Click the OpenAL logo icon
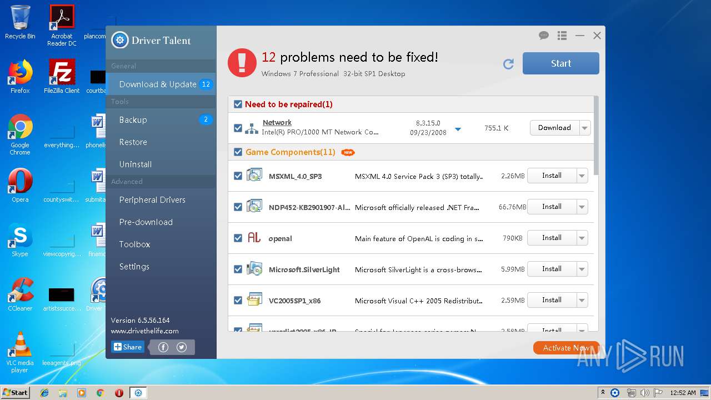This screenshot has width=711, height=400. point(254,238)
